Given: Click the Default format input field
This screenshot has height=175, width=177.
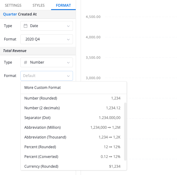Looking at the screenshot, I should [47, 76].
